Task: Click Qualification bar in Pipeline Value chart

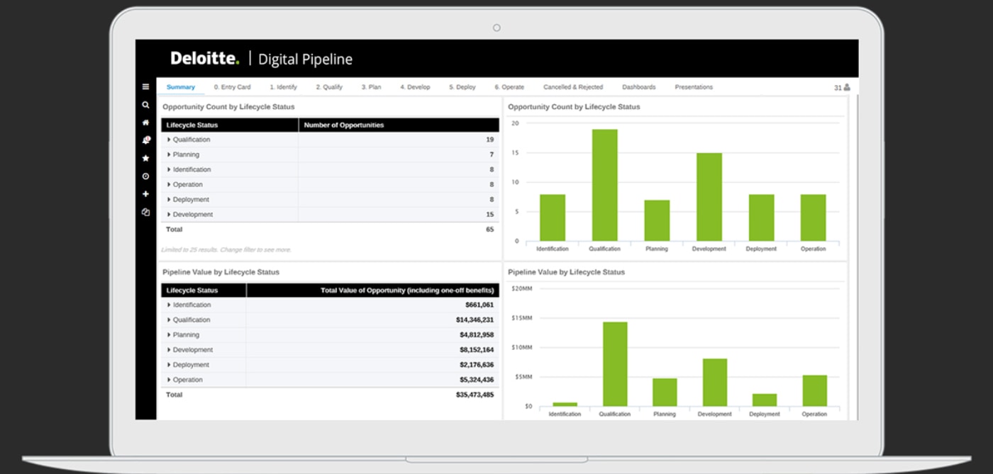Action: pyautogui.click(x=615, y=364)
